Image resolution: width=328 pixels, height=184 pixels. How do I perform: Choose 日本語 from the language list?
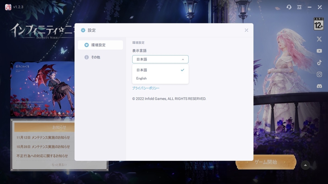point(160,70)
